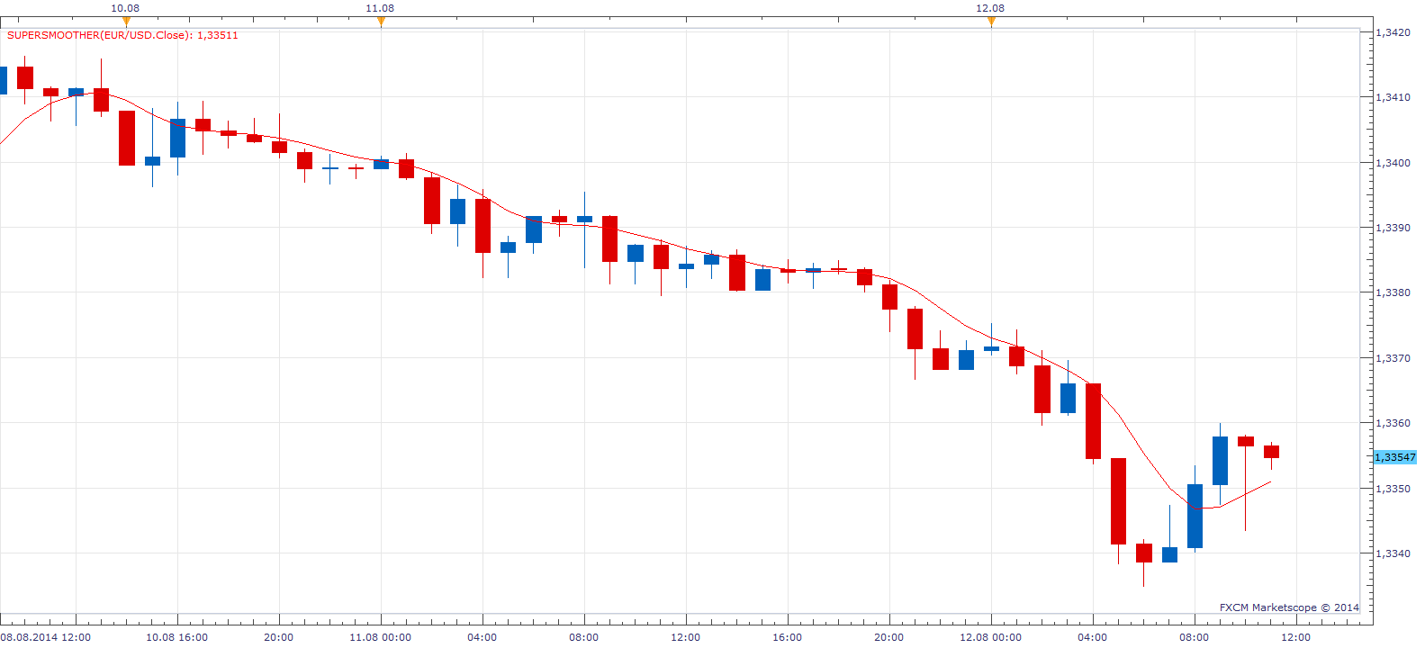Select the 12.08 day marker triangle
The image size is (1425, 648).
(x=991, y=22)
